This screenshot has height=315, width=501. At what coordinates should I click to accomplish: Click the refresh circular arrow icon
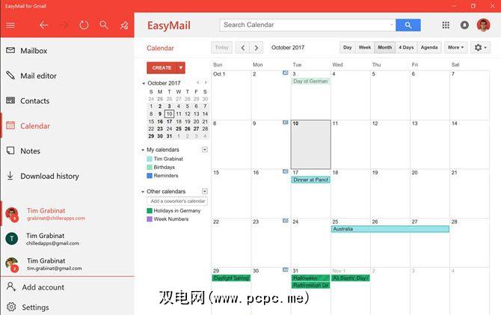(x=84, y=25)
